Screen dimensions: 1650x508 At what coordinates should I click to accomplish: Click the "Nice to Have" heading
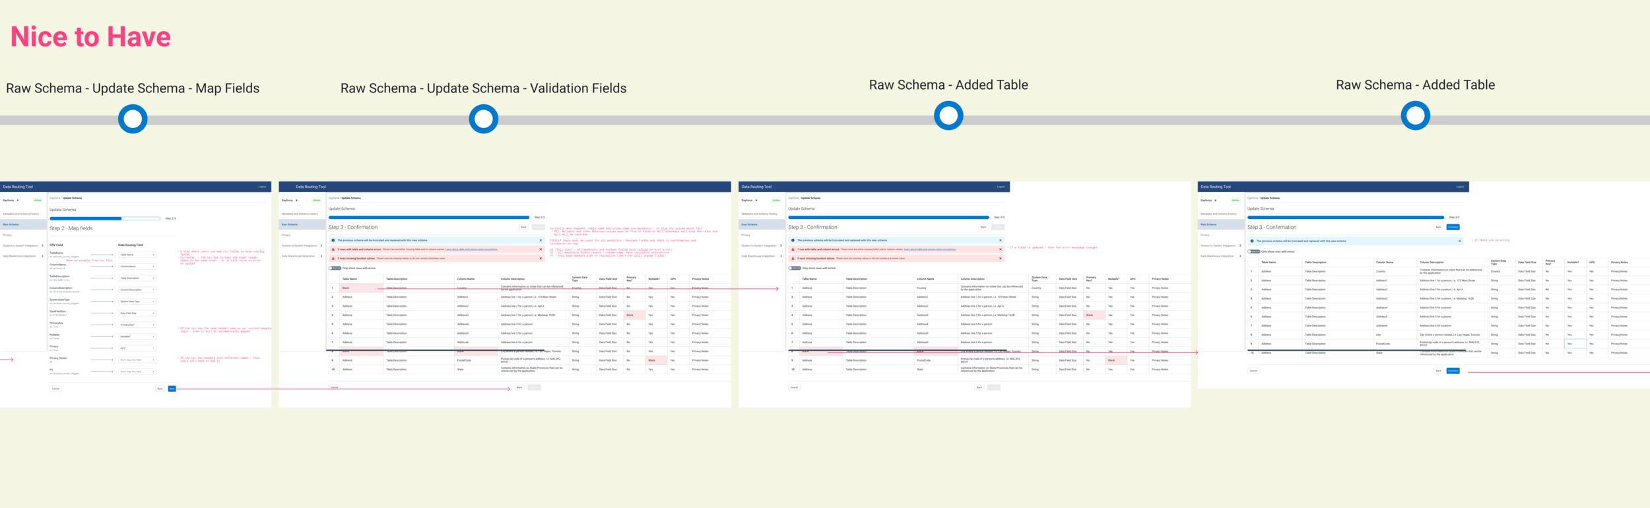coord(90,37)
